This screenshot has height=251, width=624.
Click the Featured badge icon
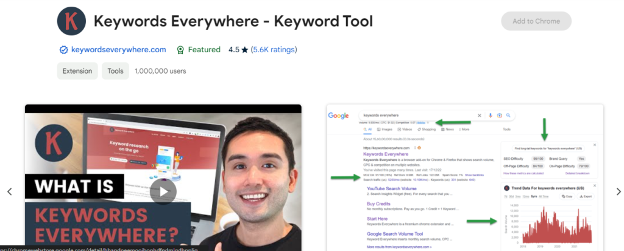tap(180, 50)
